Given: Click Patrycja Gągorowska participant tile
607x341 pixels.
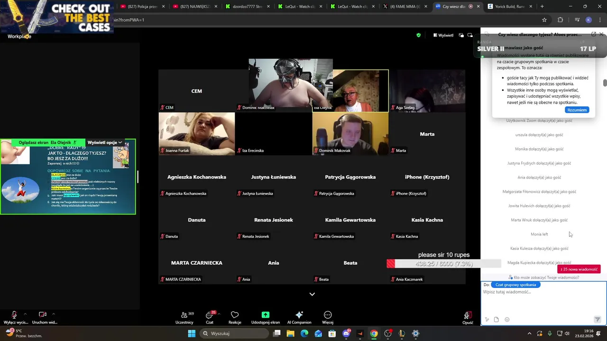Looking at the screenshot, I should (350, 177).
